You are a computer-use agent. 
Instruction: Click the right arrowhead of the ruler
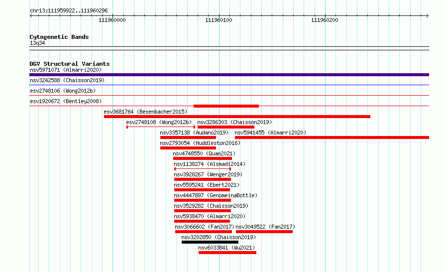pos(428,16)
